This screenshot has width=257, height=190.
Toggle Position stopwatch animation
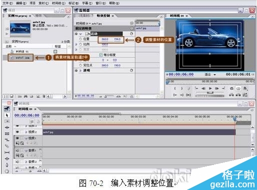[x=80, y=39]
